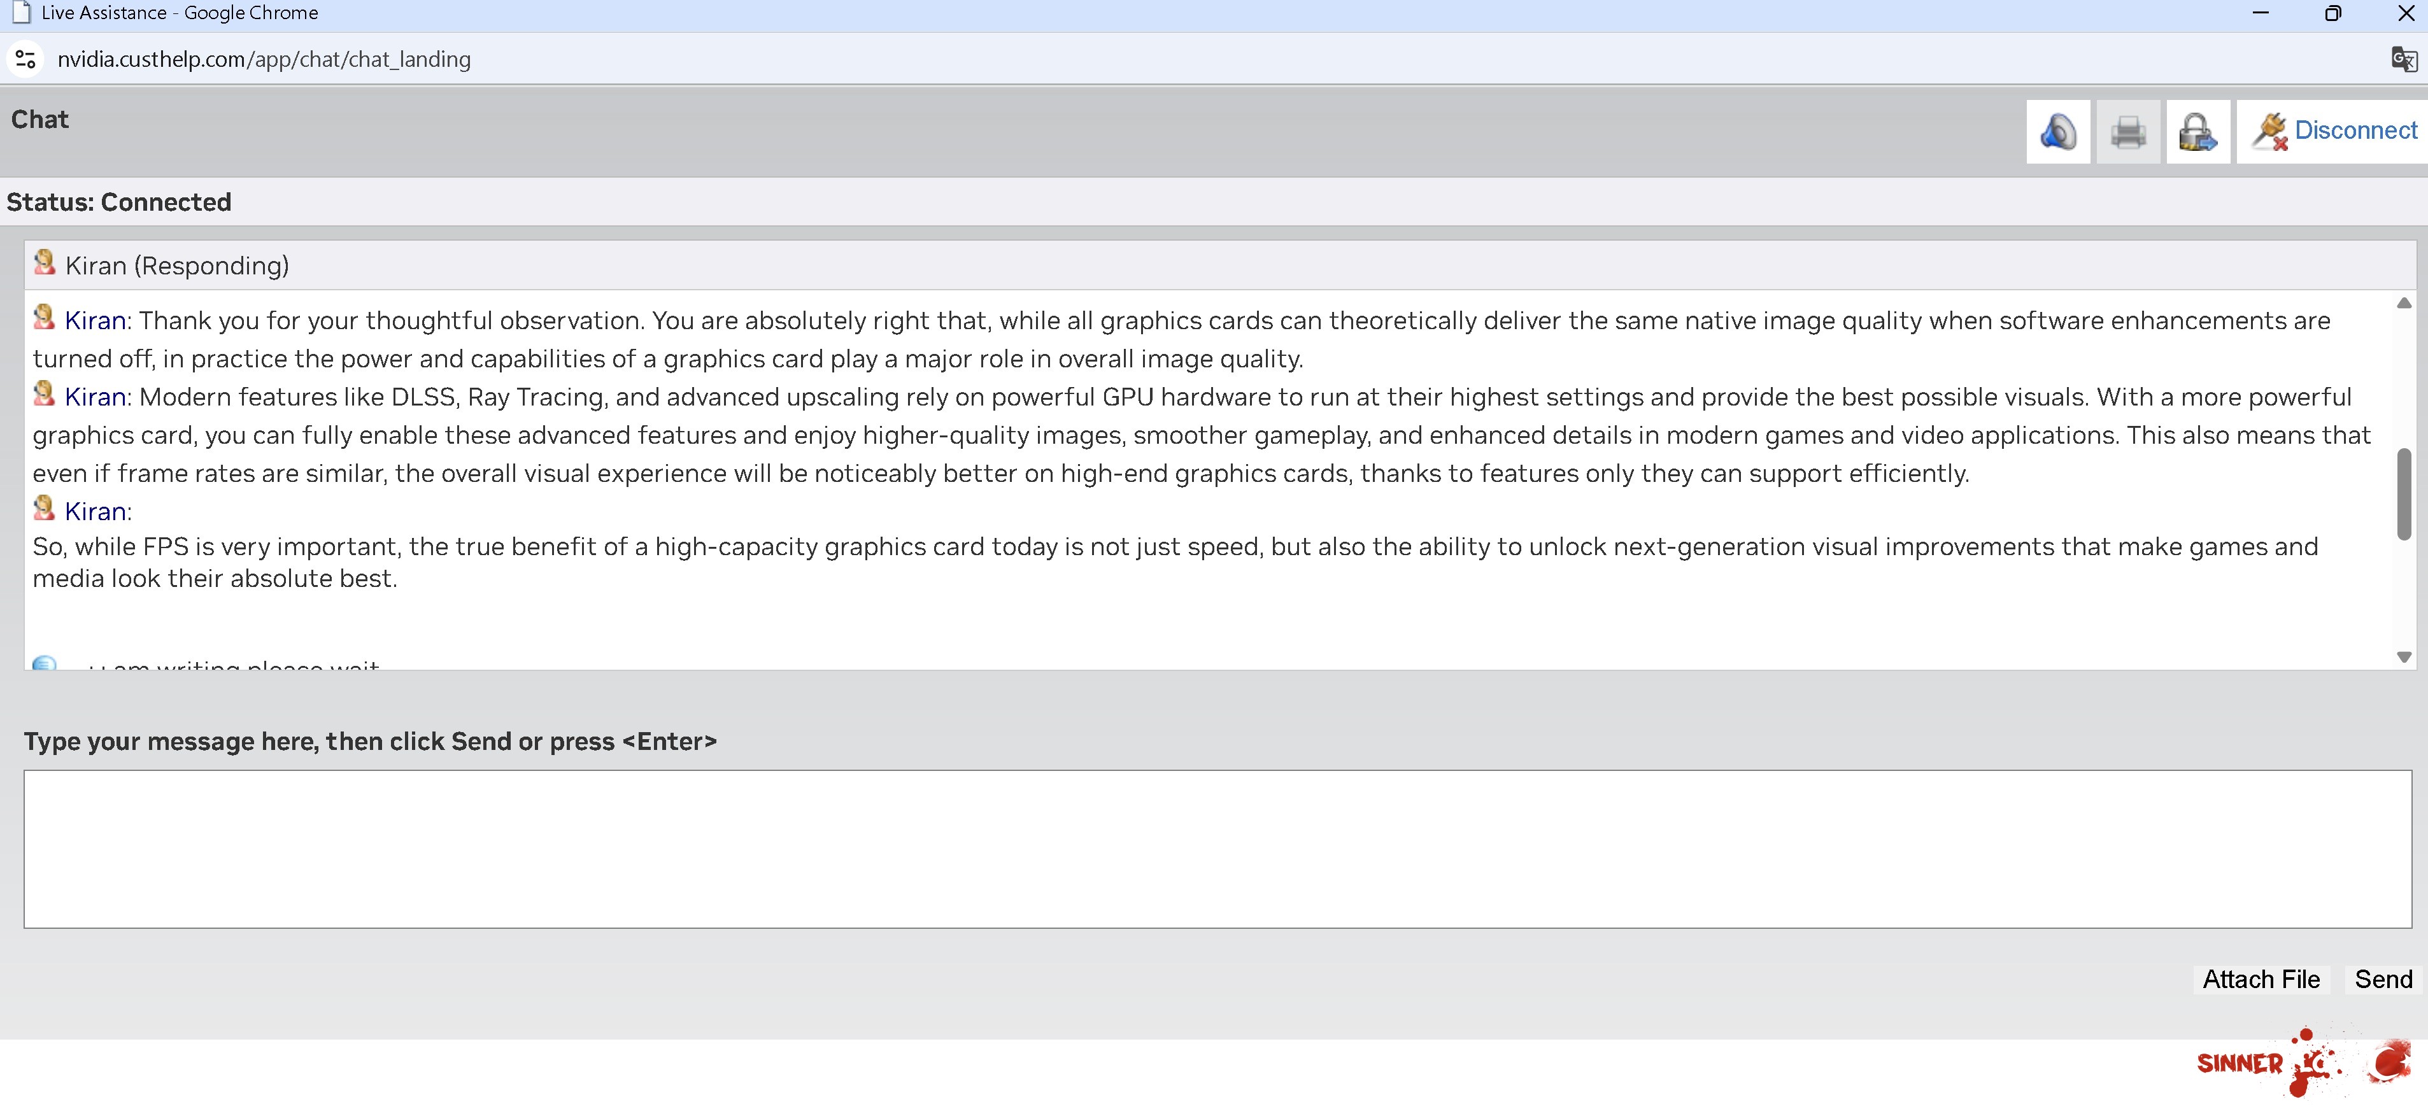2428x1109 pixels.
Task: Click the Google Translate icon
Action: tap(2403, 59)
